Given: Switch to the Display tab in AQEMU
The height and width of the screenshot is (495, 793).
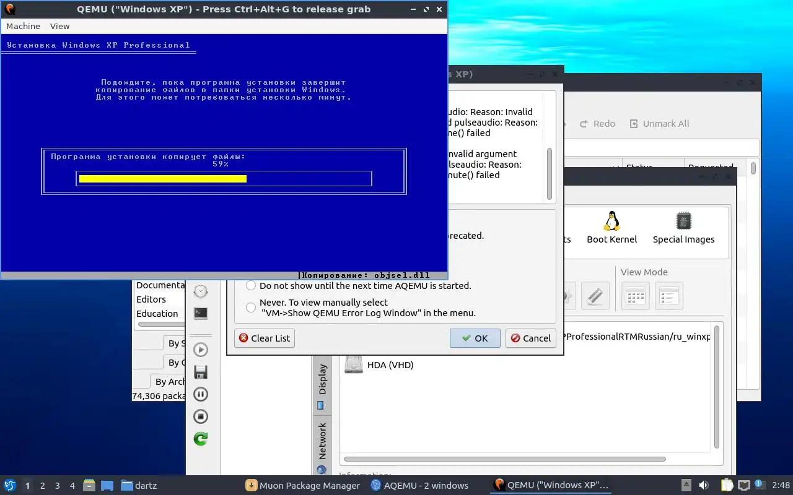Looking at the screenshot, I should 322,385.
